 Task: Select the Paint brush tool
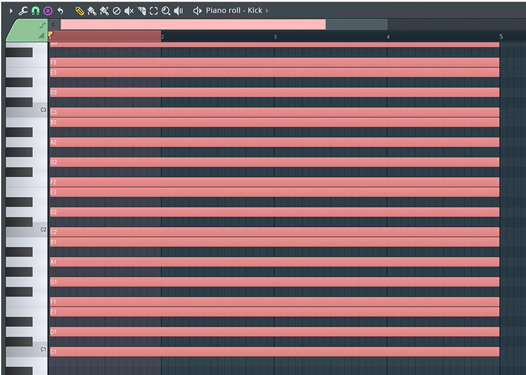[92, 11]
